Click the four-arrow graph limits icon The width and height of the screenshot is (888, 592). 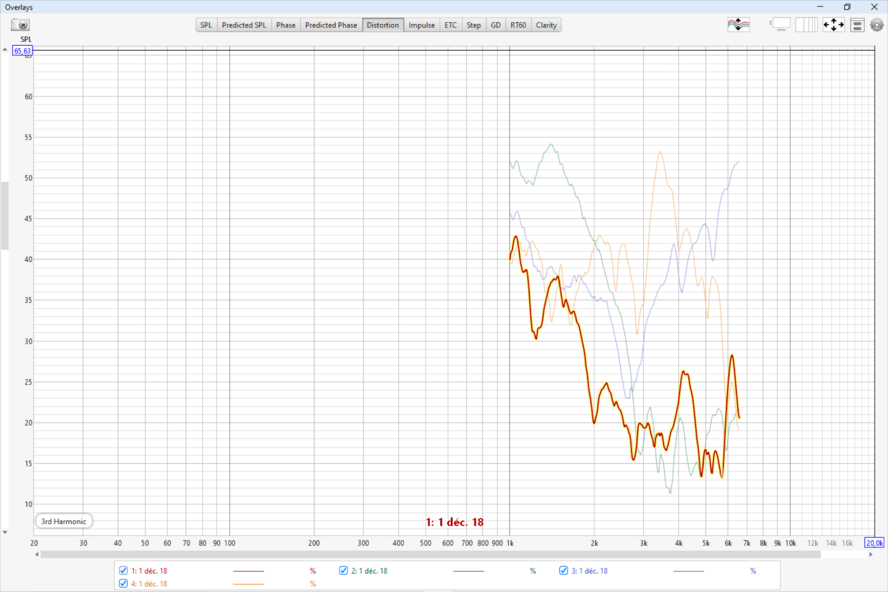point(833,25)
